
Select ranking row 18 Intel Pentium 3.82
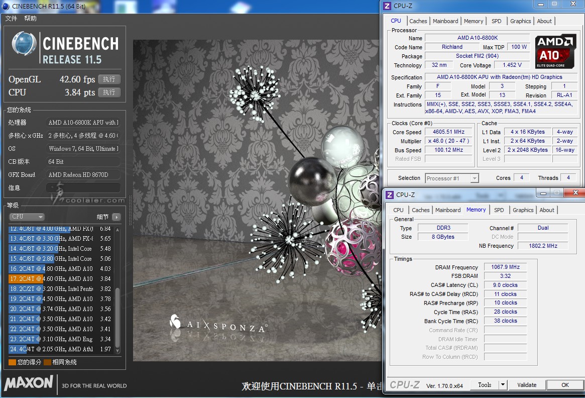[60, 289]
